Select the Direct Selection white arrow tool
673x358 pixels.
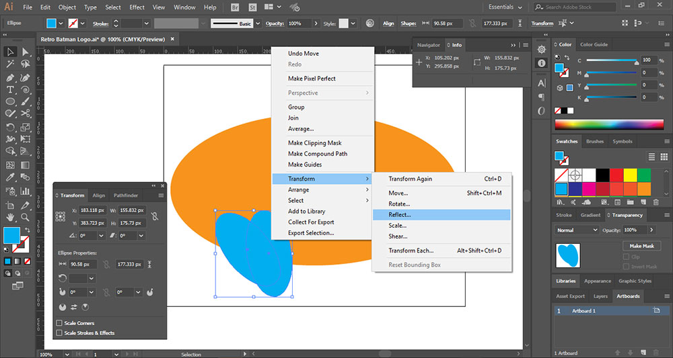coord(25,52)
